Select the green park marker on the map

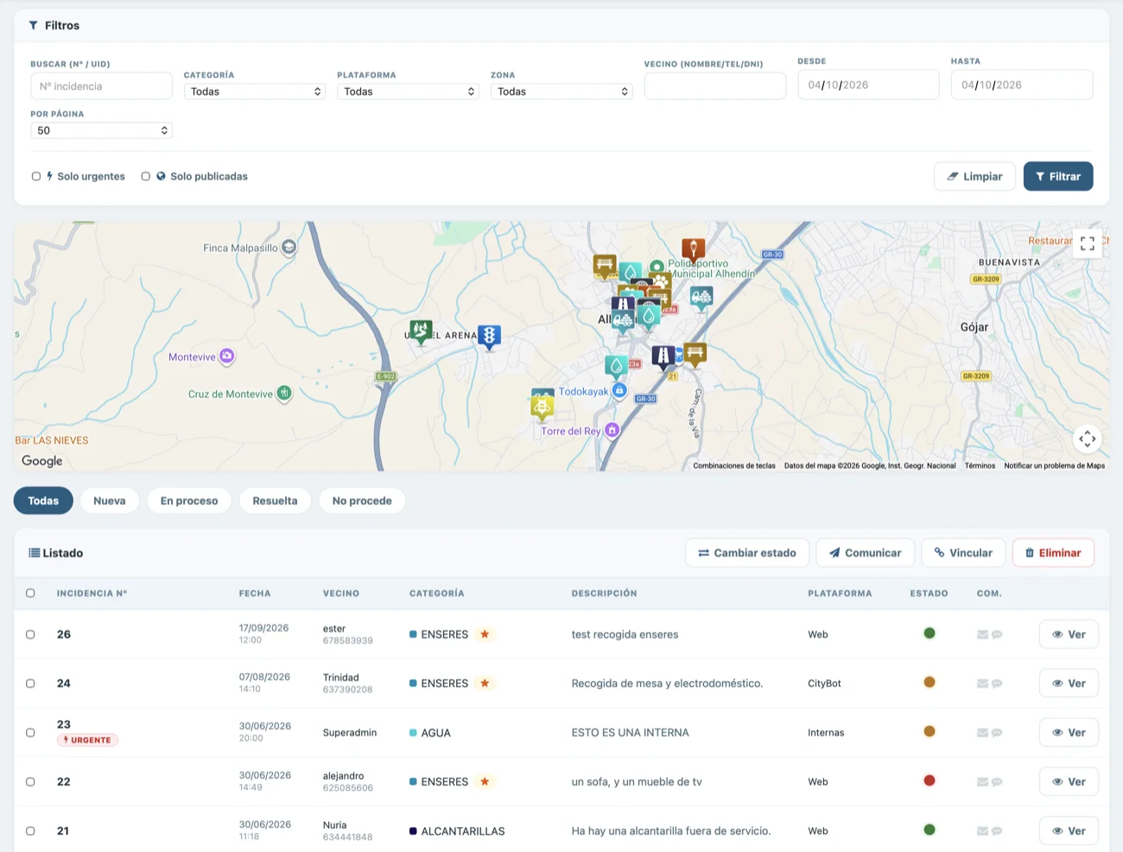point(421,331)
